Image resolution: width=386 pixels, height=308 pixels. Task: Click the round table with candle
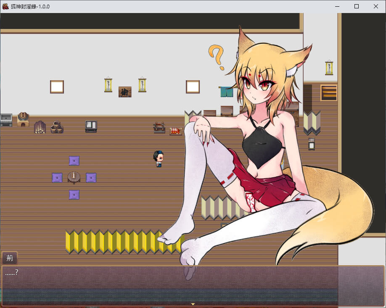click(x=74, y=177)
